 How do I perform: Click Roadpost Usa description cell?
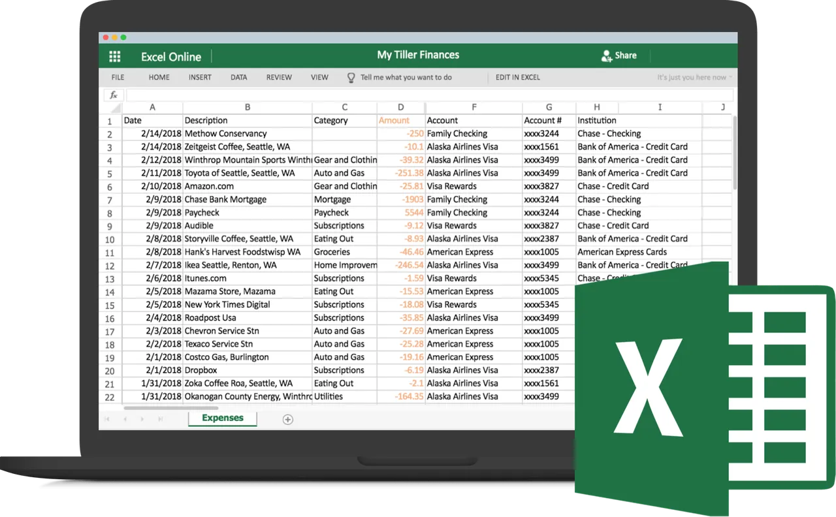[248, 317]
